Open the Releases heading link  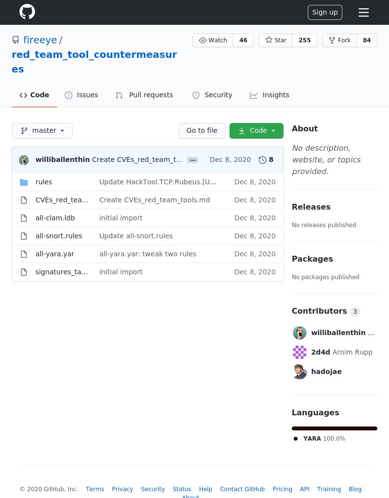(x=311, y=207)
